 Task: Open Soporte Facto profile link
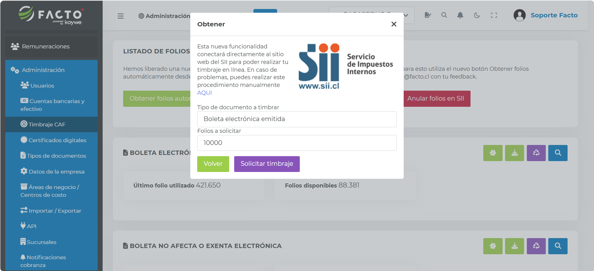point(554,15)
